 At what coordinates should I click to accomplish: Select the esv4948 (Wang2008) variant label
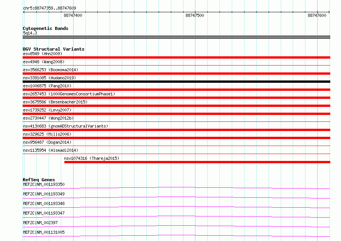click(44, 62)
